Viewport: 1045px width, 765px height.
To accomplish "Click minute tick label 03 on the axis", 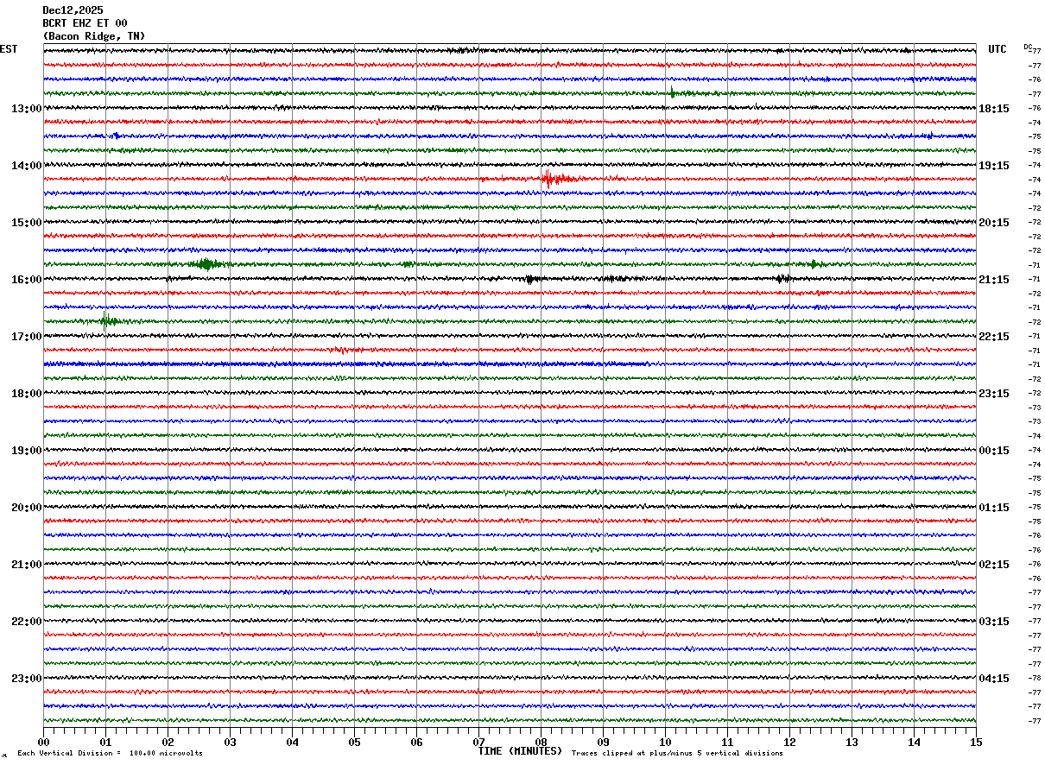I will point(230,742).
